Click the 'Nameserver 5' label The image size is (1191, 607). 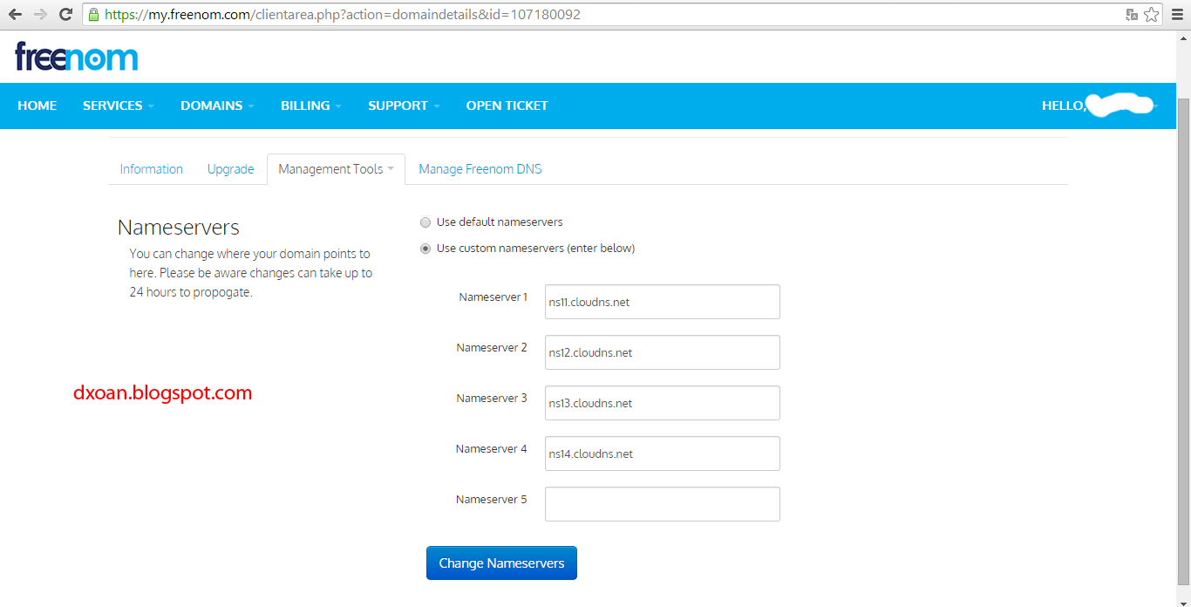(x=492, y=500)
